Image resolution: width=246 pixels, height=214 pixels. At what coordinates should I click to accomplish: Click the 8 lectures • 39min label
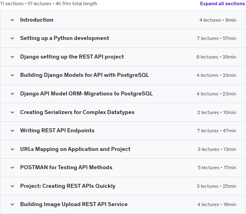216,57
